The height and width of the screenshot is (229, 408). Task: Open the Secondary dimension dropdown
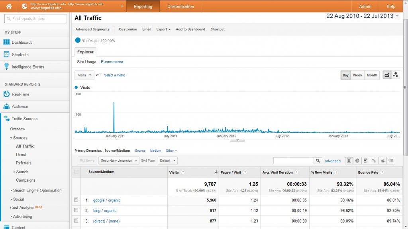click(x=119, y=160)
